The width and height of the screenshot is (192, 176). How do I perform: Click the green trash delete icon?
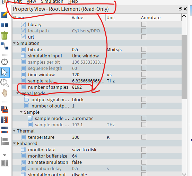coord(5,35)
